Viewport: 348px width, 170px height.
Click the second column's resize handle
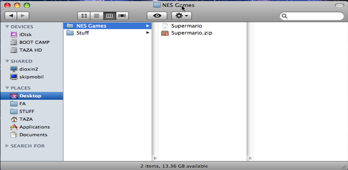pos(250,158)
